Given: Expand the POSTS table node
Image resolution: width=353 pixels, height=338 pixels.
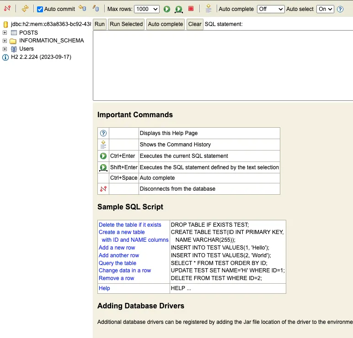Looking at the screenshot, I should coord(5,32).
